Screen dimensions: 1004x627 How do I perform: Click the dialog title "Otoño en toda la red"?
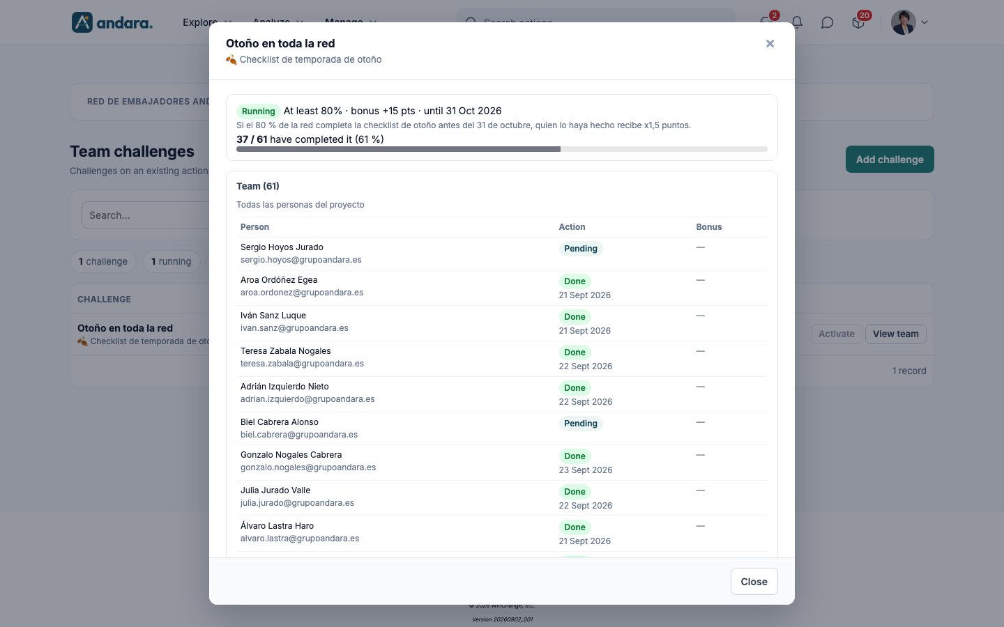click(x=280, y=43)
